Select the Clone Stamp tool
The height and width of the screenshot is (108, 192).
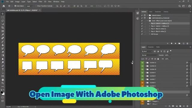pyautogui.click(x=3, y=45)
